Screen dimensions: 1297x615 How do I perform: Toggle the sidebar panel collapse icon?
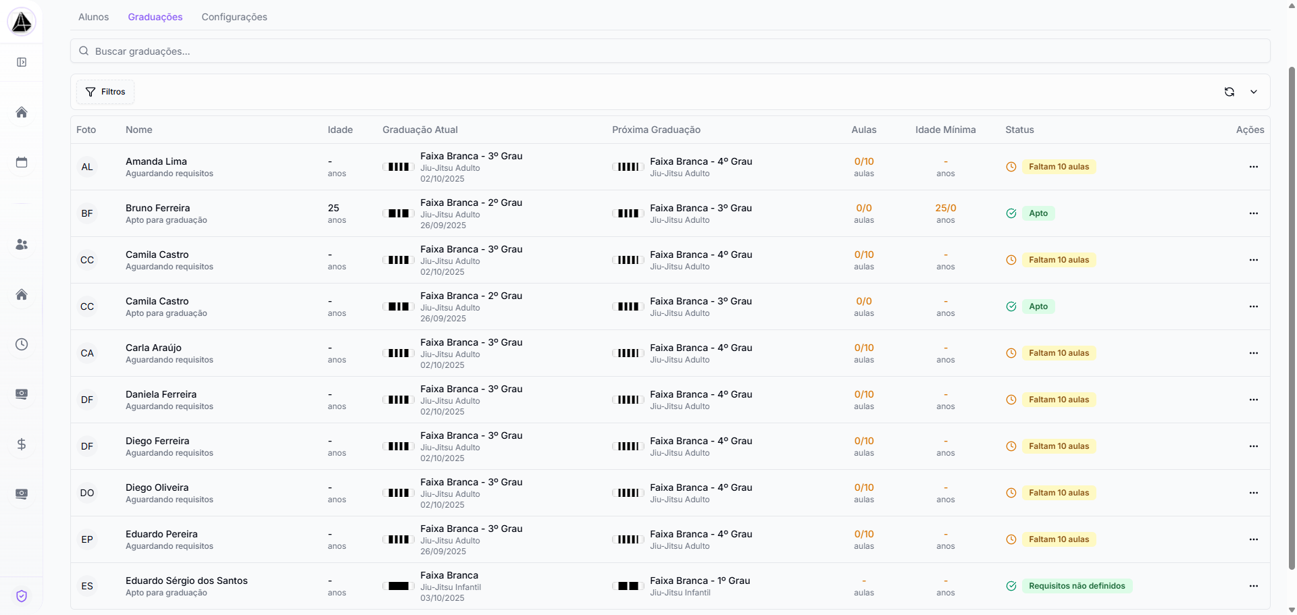coord(22,62)
